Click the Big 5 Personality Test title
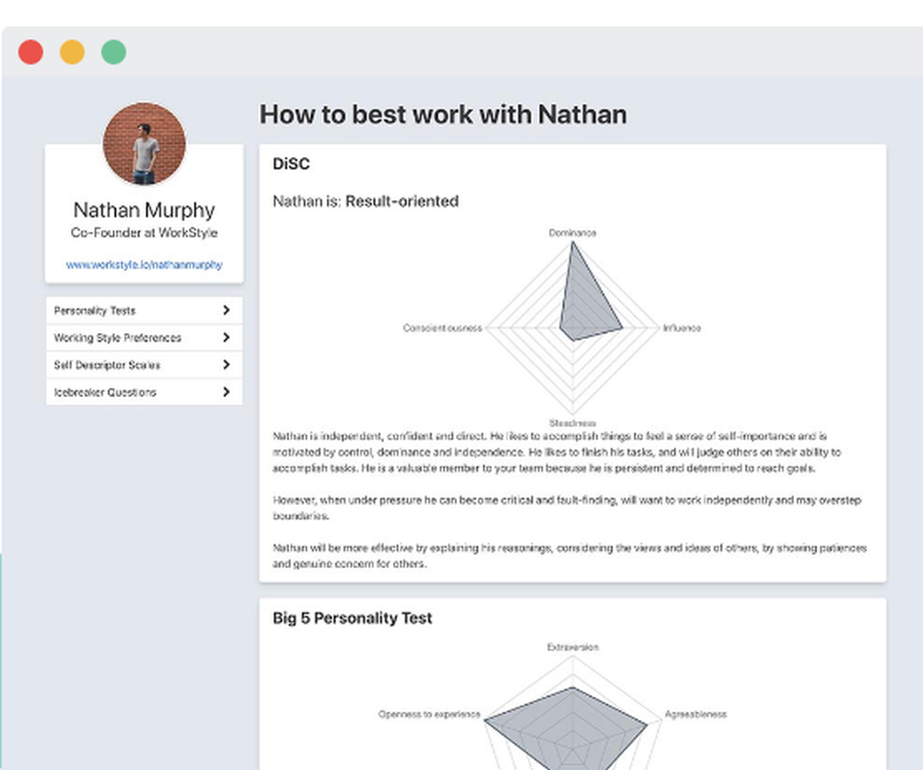This screenshot has width=923, height=770. tap(352, 618)
